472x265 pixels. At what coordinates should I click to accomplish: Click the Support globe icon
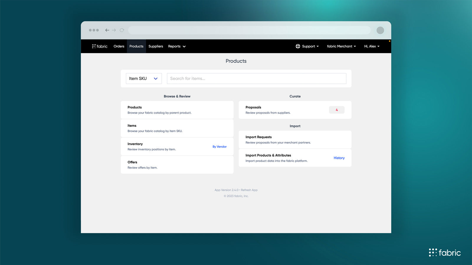pos(298,46)
